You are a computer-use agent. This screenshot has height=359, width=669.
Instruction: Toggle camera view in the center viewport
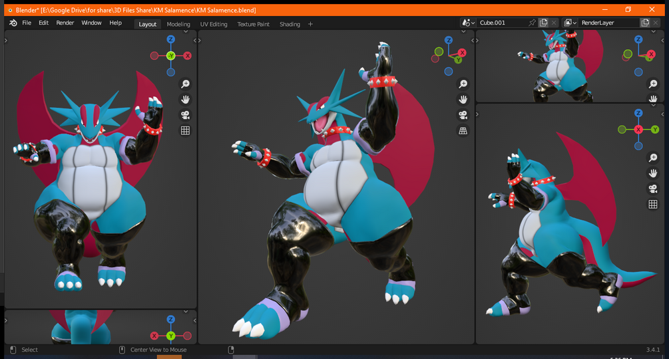[x=463, y=115]
